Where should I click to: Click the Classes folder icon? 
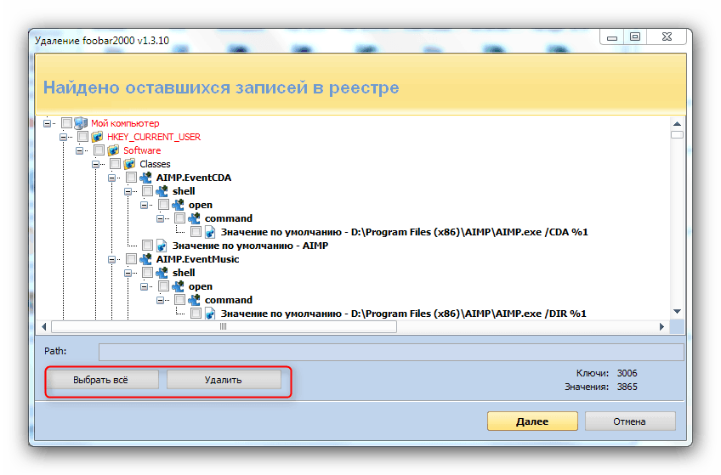(x=129, y=164)
